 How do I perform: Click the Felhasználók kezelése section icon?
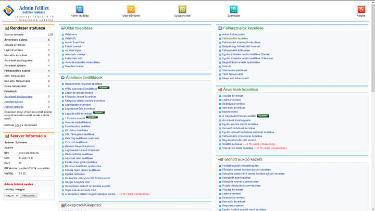219,28
